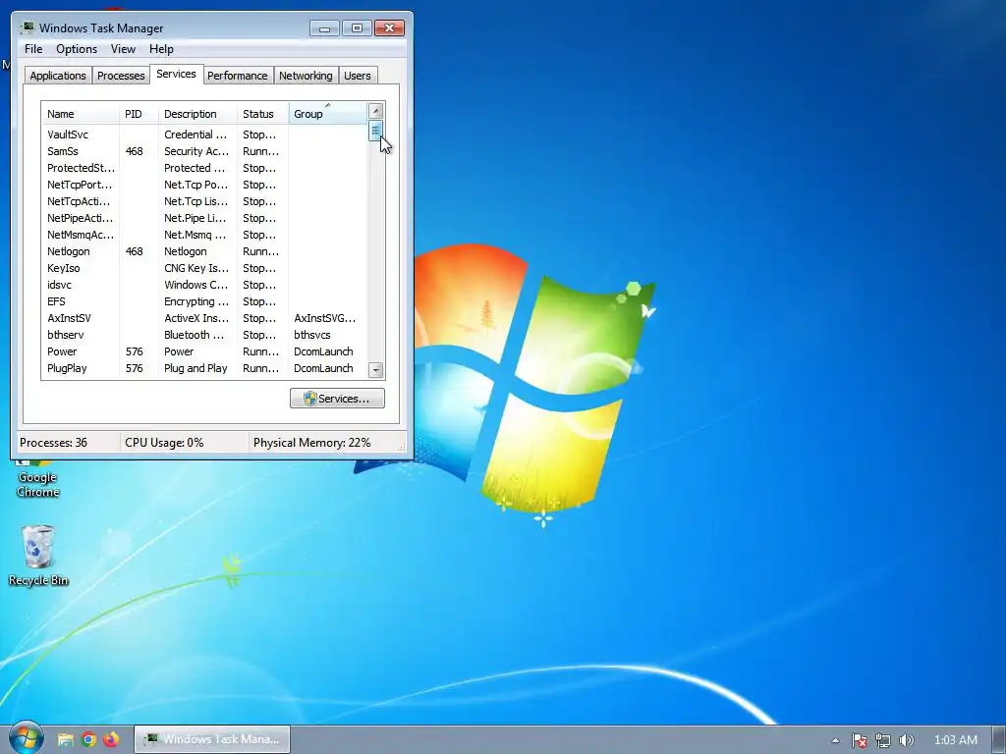This screenshot has height=754, width=1006.
Task: Maximize the Task Manager window
Action: click(x=357, y=28)
